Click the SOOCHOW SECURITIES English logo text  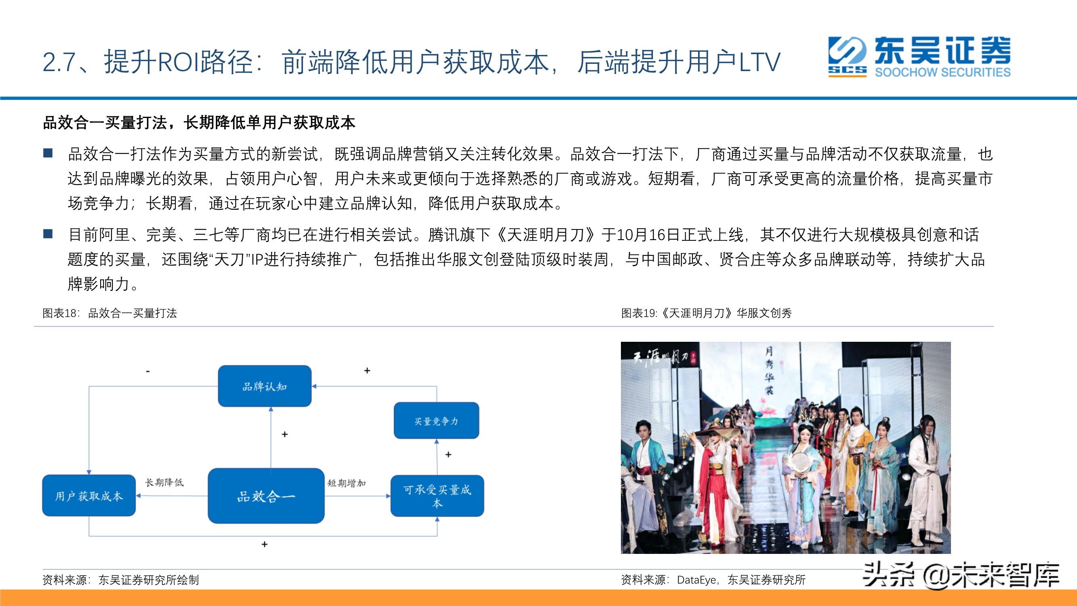coord(943,72)
